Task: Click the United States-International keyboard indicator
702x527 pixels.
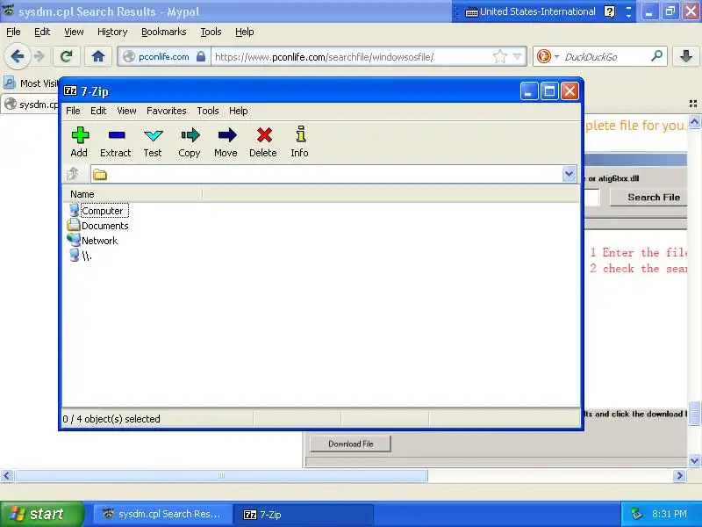Action: (x=531, y=11)
